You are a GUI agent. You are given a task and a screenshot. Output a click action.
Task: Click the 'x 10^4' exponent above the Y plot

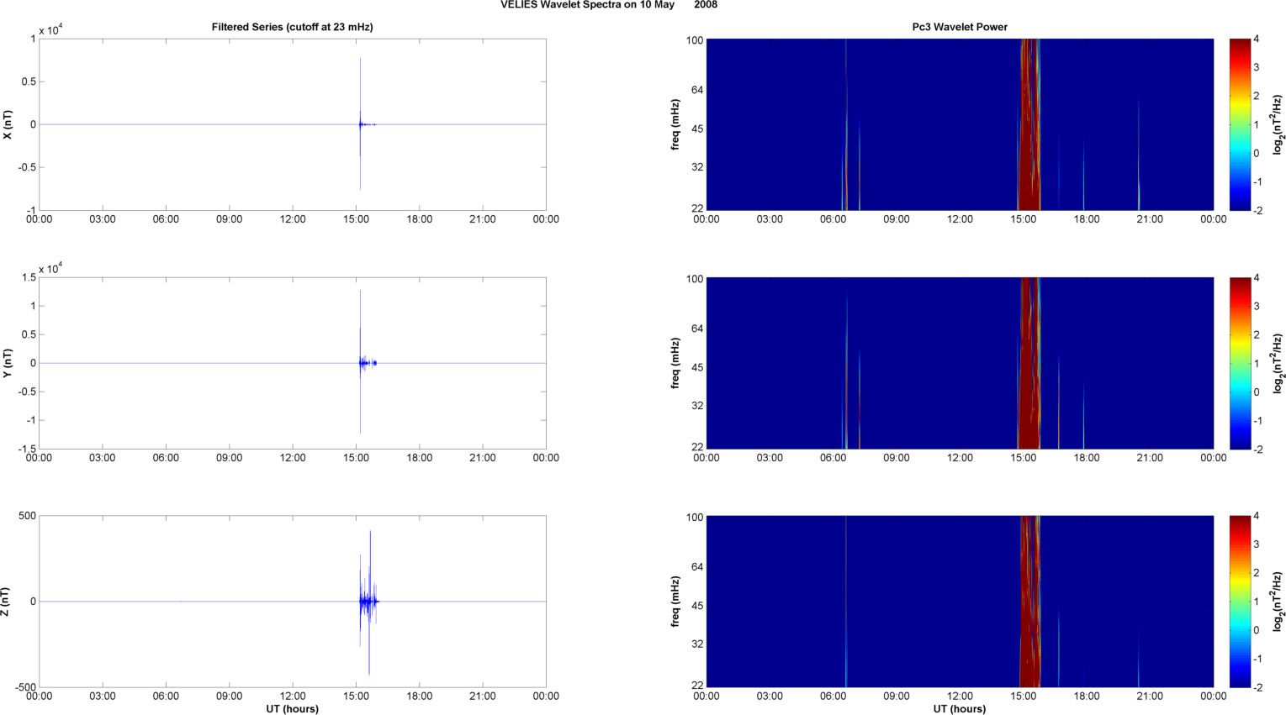pos(51,268)
